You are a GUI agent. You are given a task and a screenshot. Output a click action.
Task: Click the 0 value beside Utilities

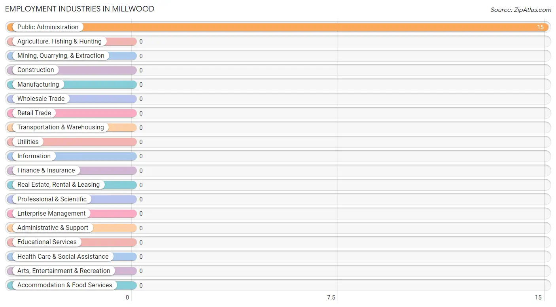click(x=141, y=142)
